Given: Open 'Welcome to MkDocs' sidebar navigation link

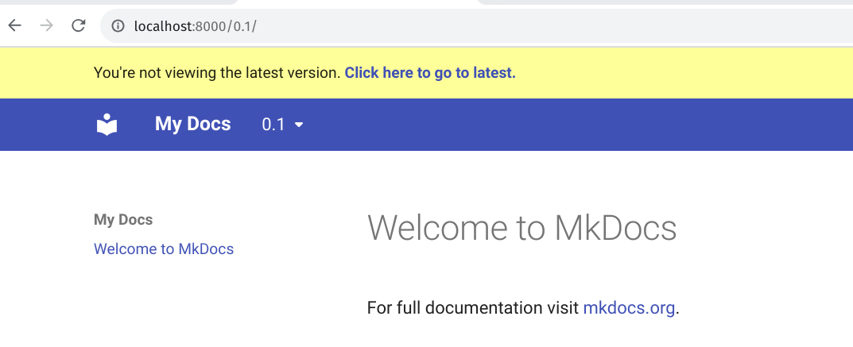Looking at the screenshot, I should (x=164, y=249).
